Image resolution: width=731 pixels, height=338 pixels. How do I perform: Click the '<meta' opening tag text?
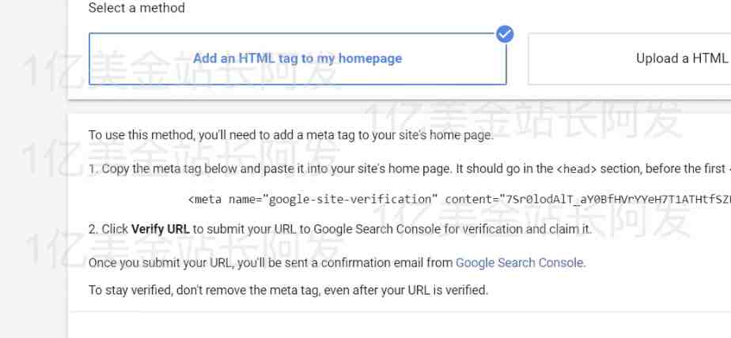pos(205,199)
